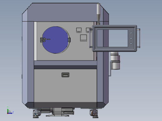Viewport: 162px width, 121px height.
Task: Select the middle round button on the touchscreen panel
Action: click(131, 38)
